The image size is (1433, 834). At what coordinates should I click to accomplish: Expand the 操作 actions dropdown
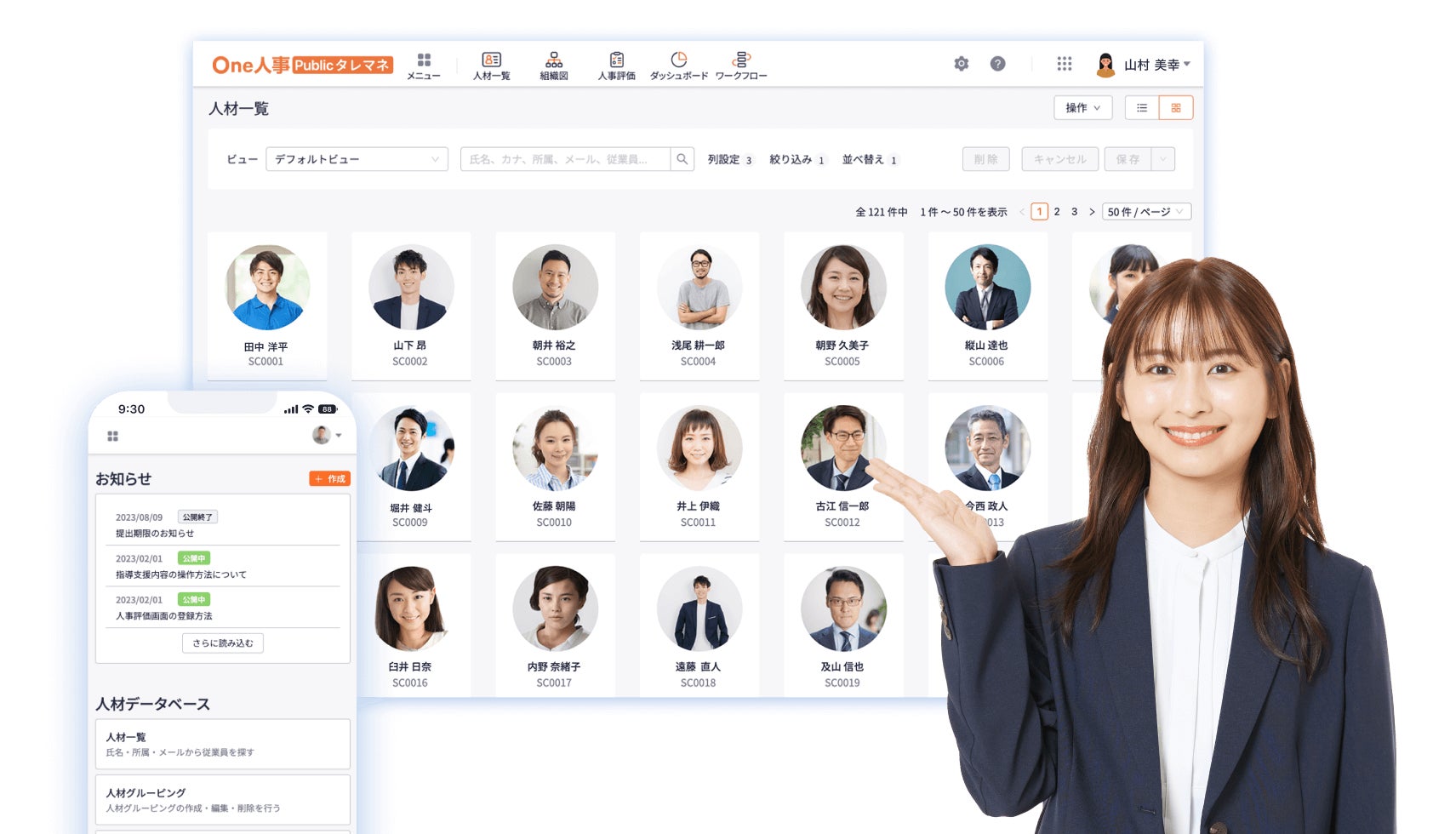tap(1082, 108)
